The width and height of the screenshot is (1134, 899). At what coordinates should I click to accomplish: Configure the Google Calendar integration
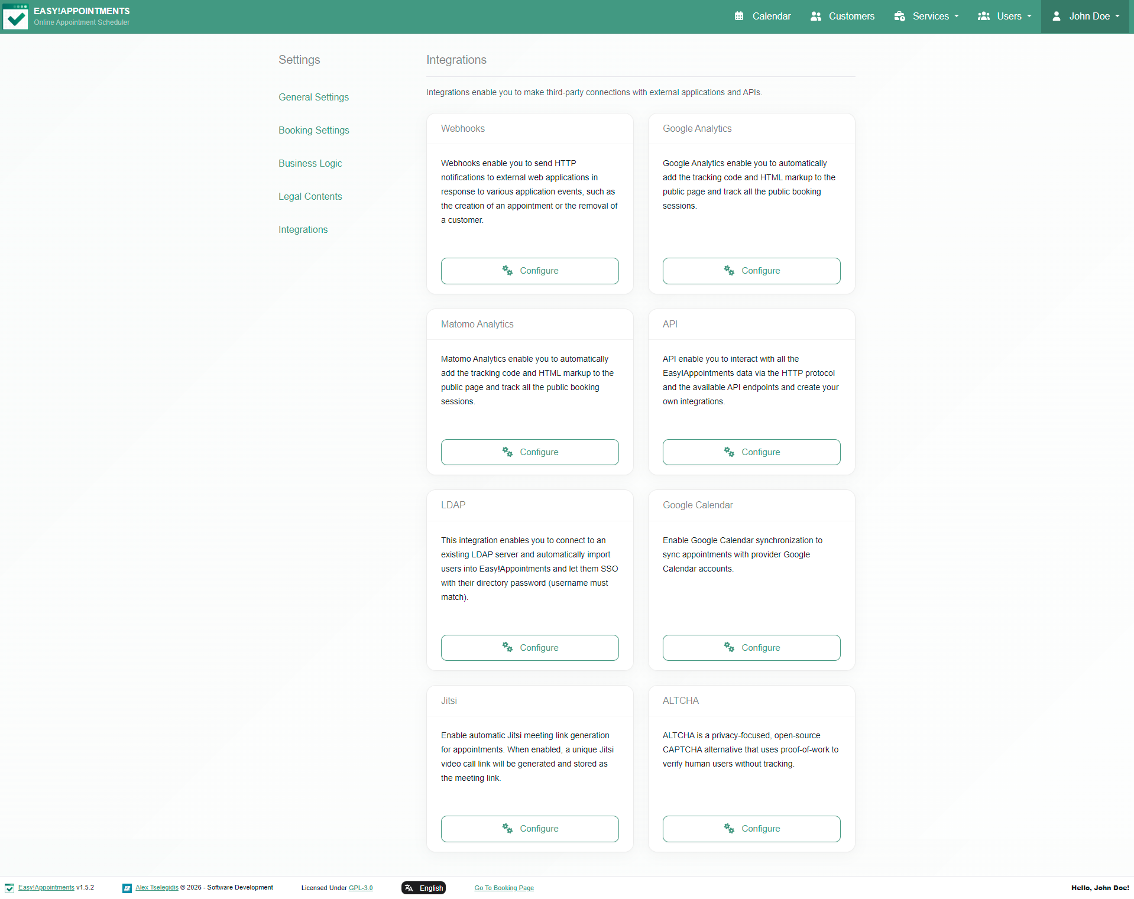click(x=751, y=647)
